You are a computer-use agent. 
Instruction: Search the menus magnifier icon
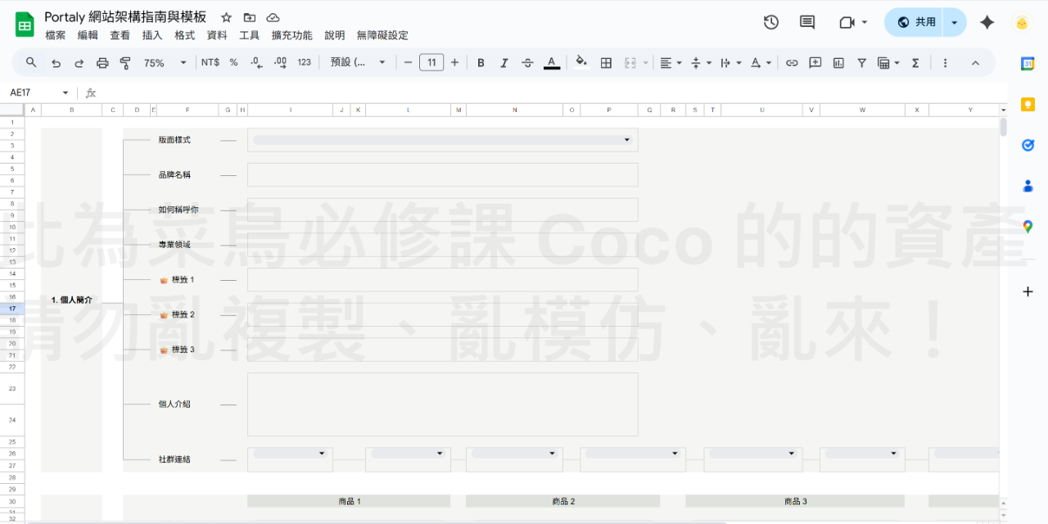[31, 62]
